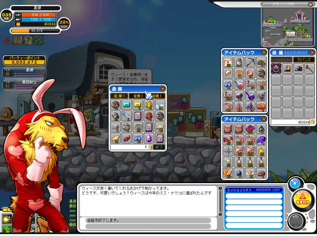This screenshot has width=317, height=238.
Task: Pick the pickaxe in the item bag
Action: click(x=250, y=62)
